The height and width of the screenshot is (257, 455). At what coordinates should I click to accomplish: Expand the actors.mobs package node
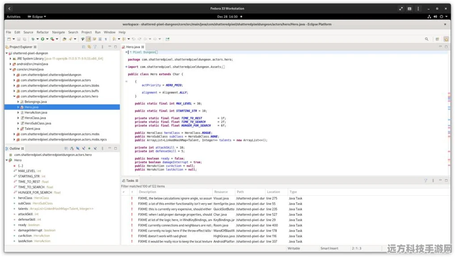point(14,134)
